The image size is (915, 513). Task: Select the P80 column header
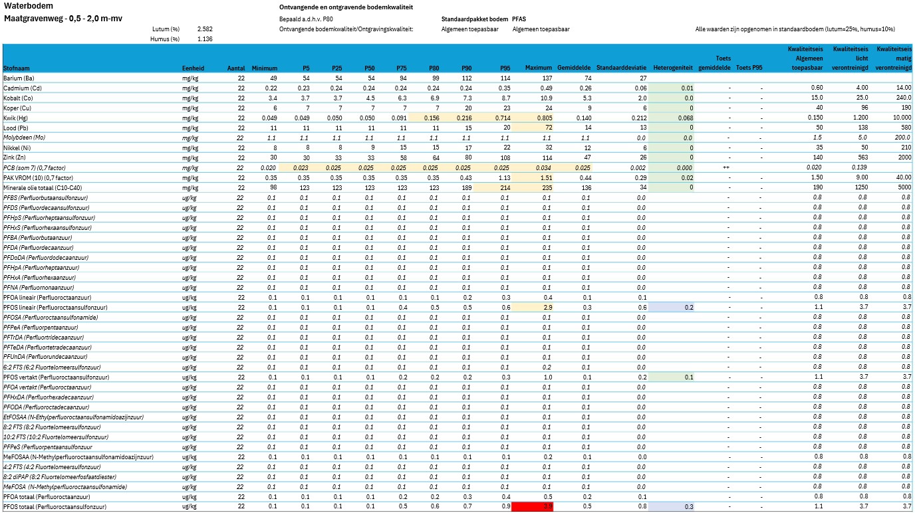coord(434,68)
